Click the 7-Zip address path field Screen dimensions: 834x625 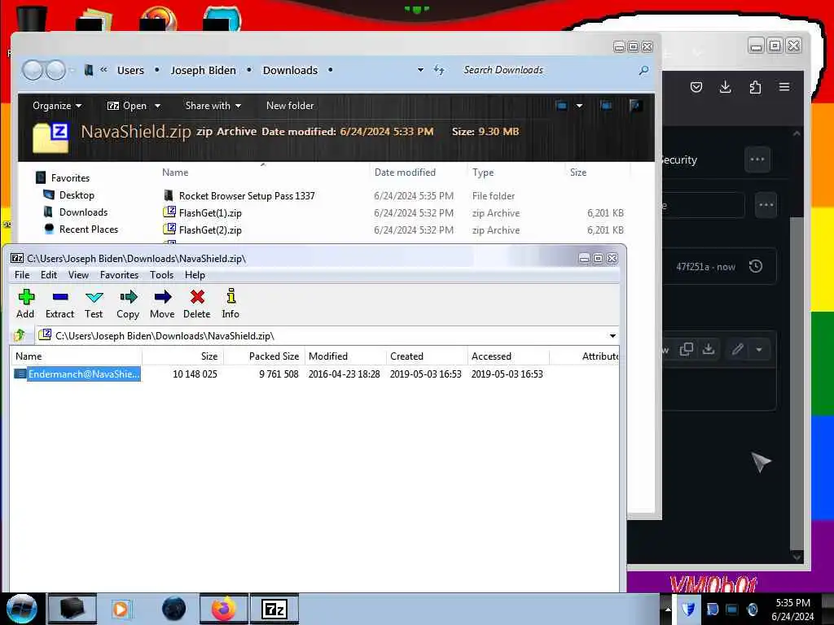328,336
